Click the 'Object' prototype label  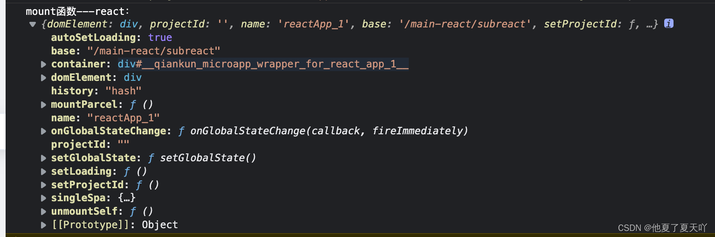(160, 225)
